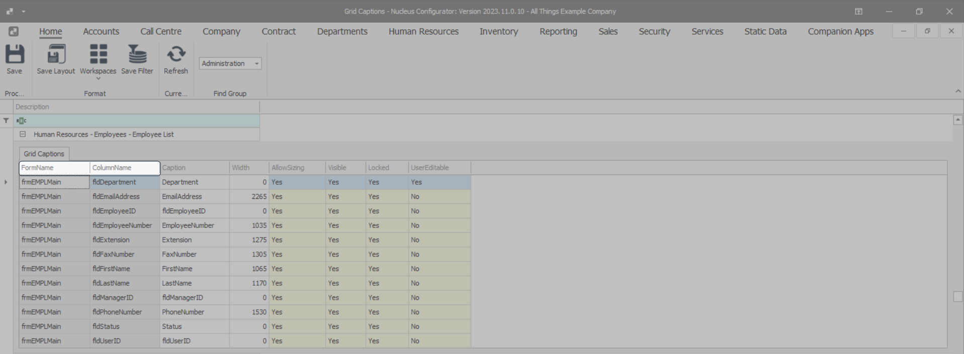Click the Save icon in ribbon
The width and height of the screenshot is (964, 354).
coord(15,54)
